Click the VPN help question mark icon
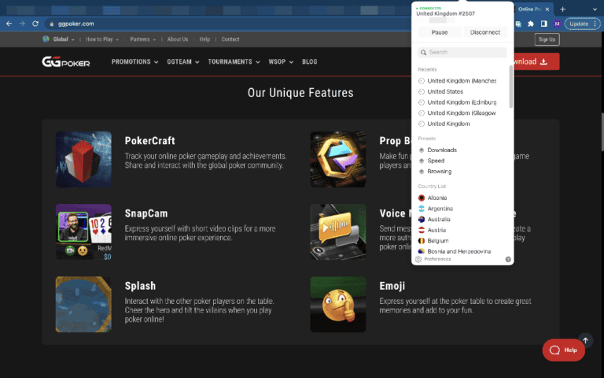 (508, 259)
